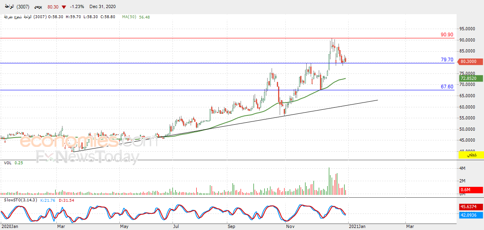Click the economies.com watermark link

pyautogui.click(x=83, y=141)
